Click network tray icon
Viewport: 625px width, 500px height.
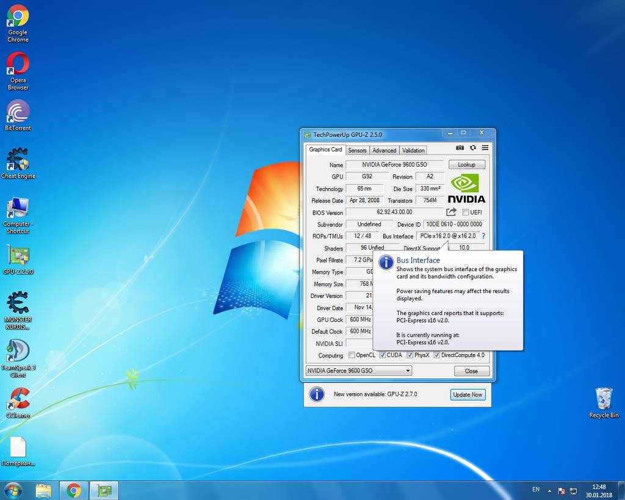(573, 490)
